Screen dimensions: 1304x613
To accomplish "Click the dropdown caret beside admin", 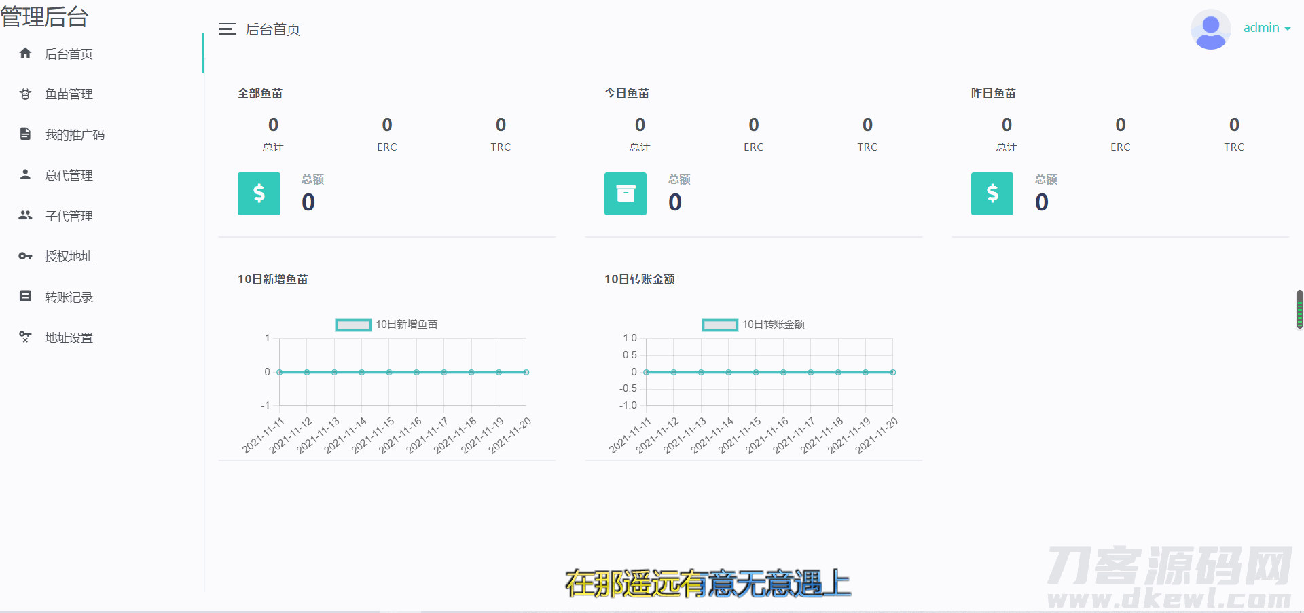I will [x=1288, y=29].
